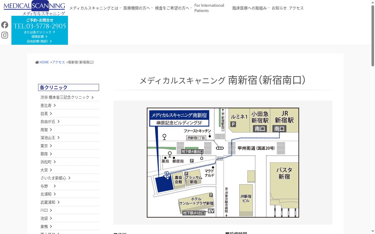
Task: Select 武蔵浦和 clinic in sidebar
Action: pos(70,202)
